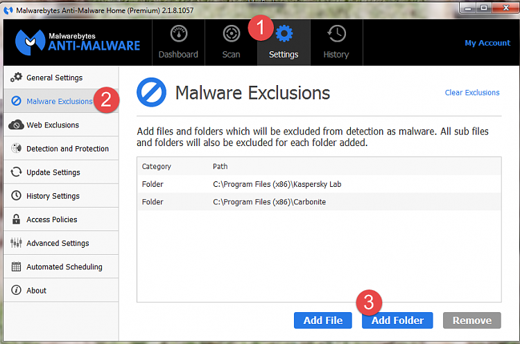
Task: Open General Settings section
Action: [61, 78]
